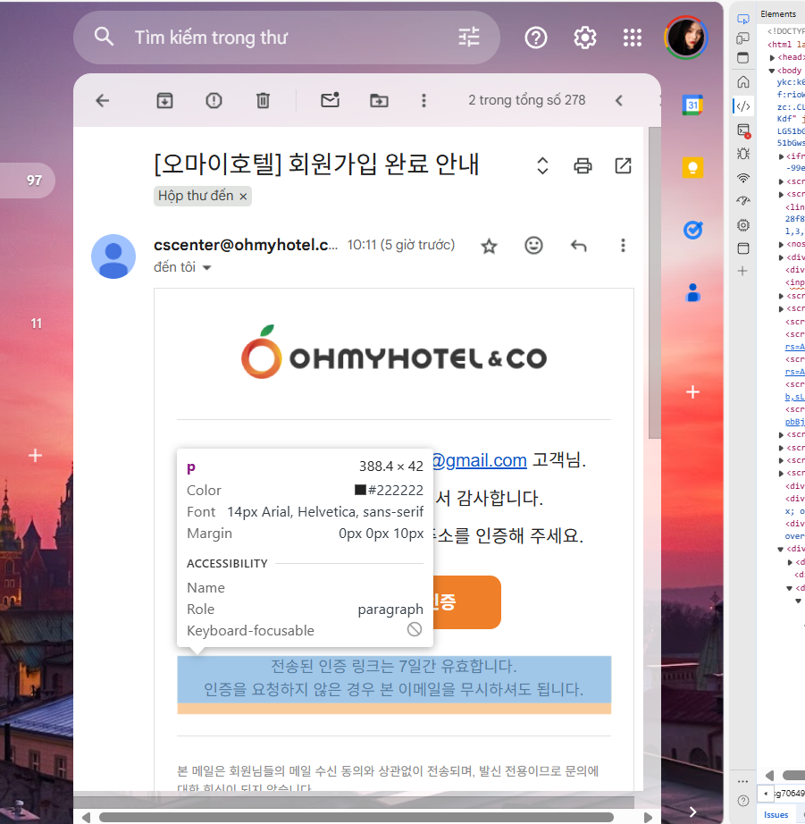
Task: Click the sender's blue profile avatar
Action: (113, 256)
